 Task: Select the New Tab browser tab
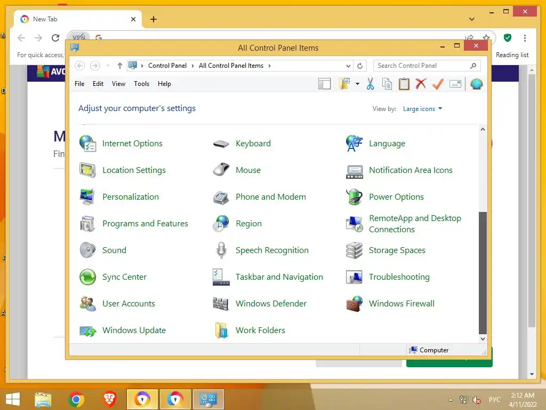pyautogui.click(x=78, y=19)
